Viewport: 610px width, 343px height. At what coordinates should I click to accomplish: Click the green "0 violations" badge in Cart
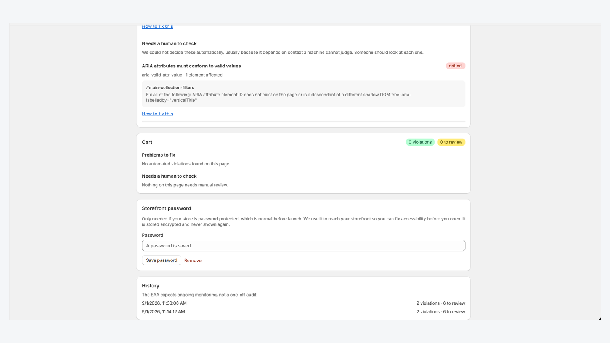tap(420, 142)
